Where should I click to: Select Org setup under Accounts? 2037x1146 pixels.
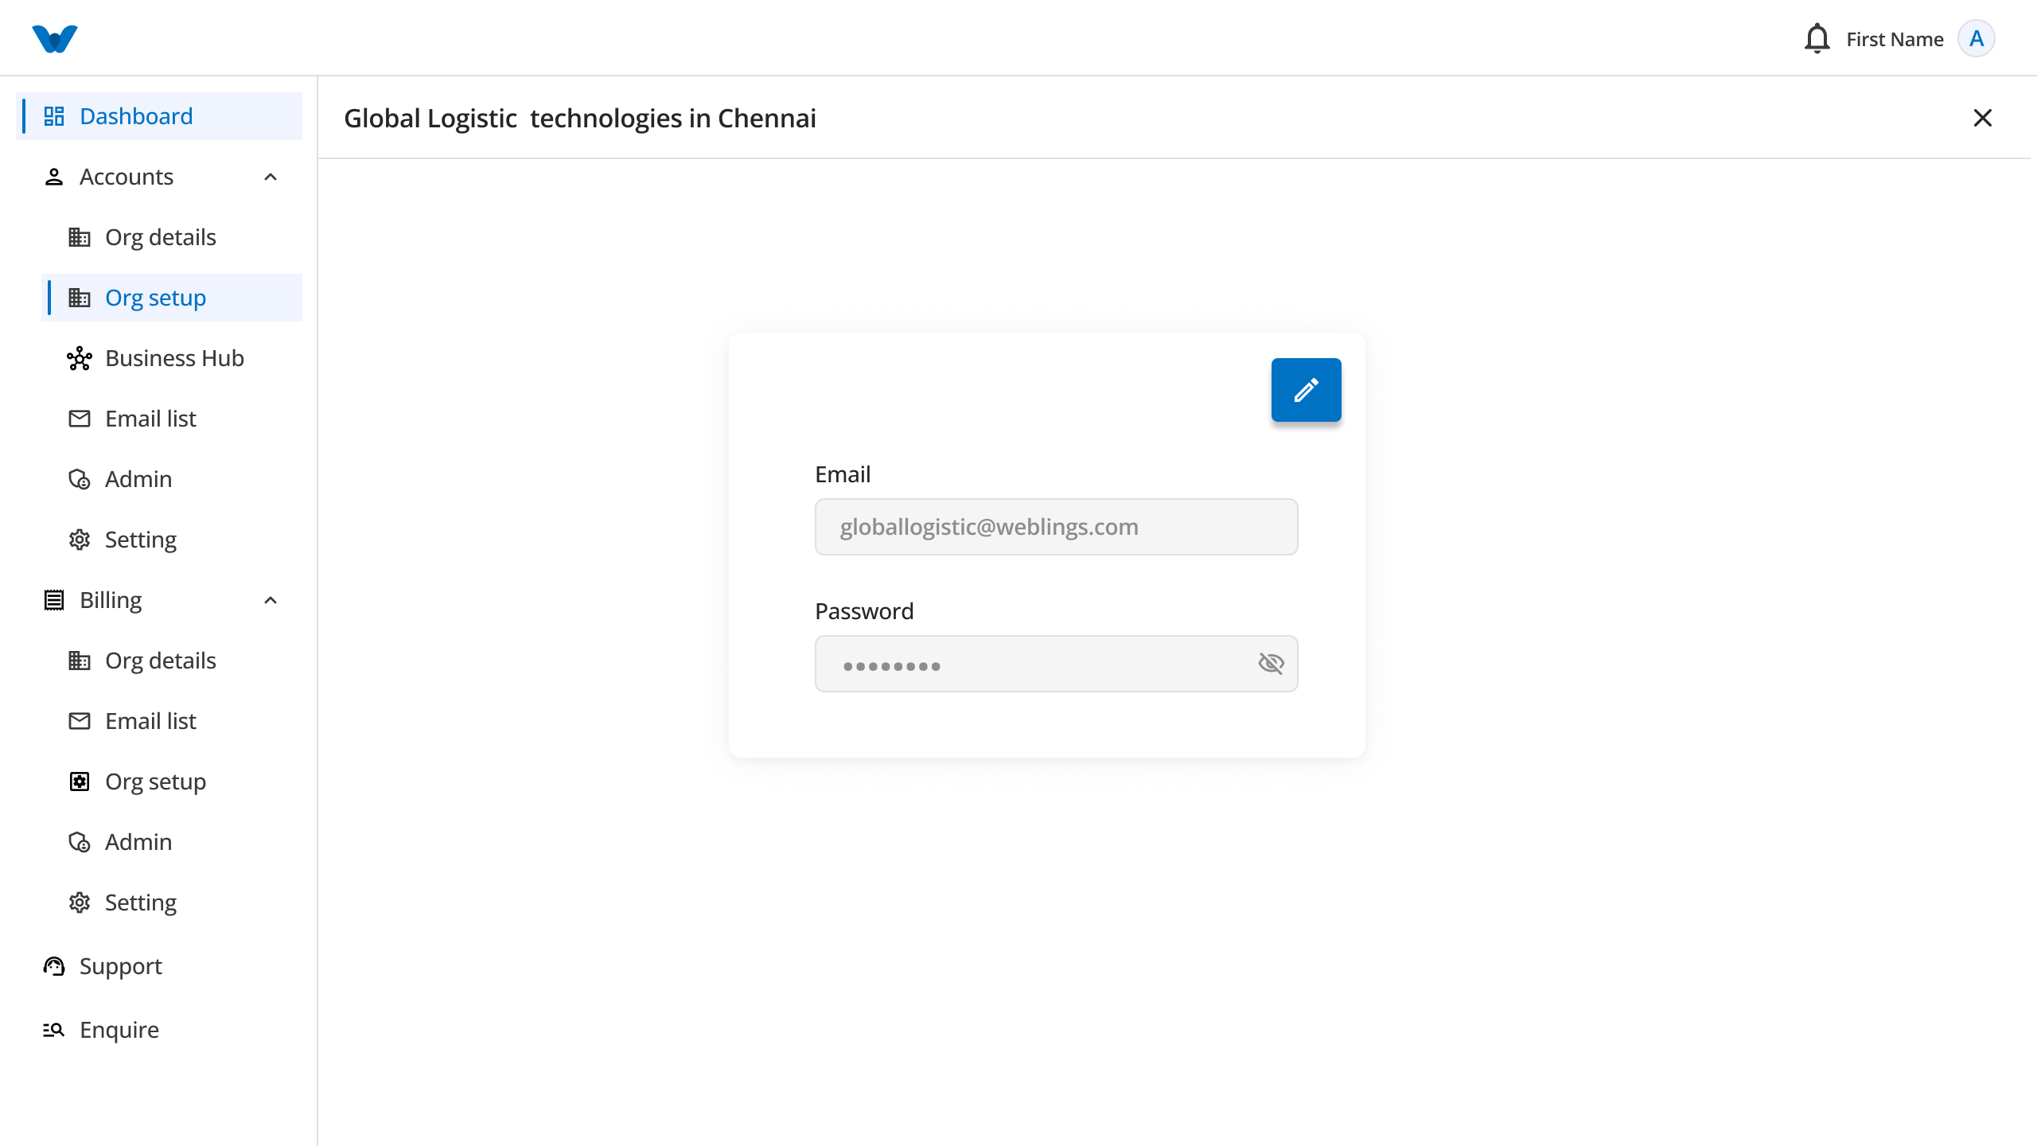coord(172,298)
